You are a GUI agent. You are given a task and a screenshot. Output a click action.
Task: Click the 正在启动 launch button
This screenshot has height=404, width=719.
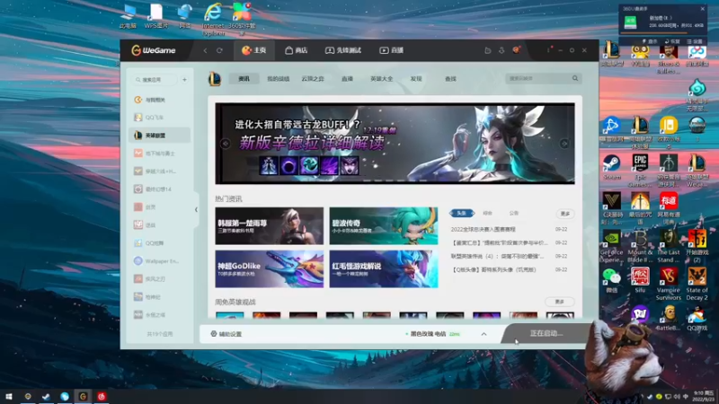(546, 333)
